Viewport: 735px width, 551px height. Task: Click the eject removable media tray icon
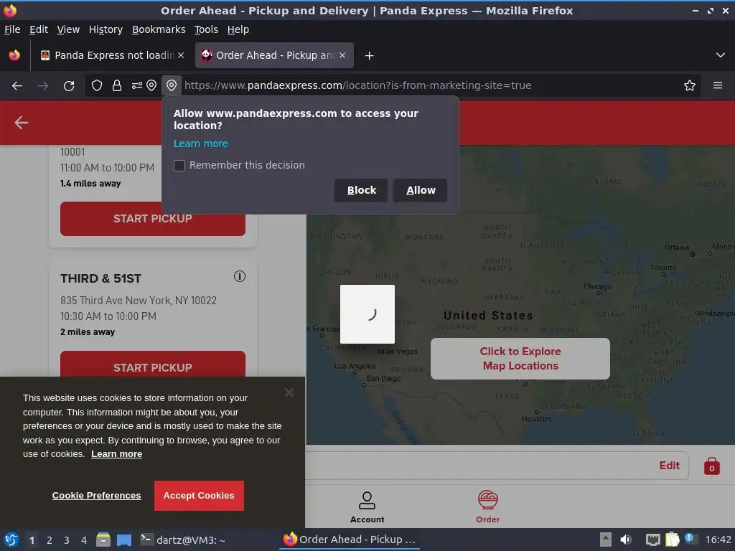point(605,540)
